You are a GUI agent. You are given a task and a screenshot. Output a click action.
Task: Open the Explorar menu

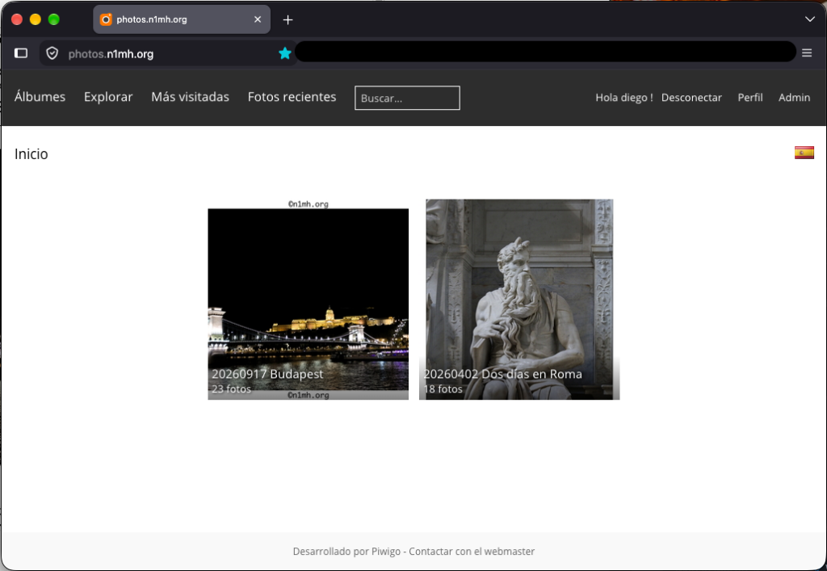coord(108,97)
